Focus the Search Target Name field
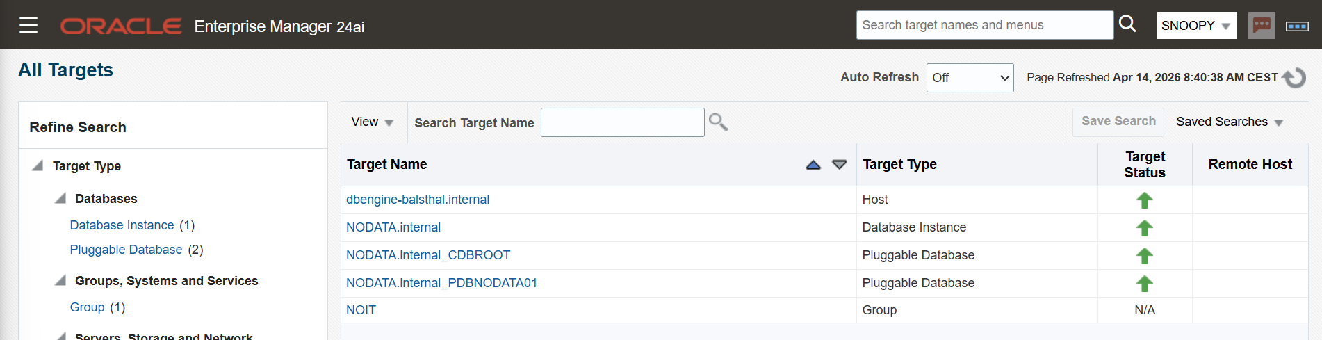The image size is (1322, 340). (622, 122)
